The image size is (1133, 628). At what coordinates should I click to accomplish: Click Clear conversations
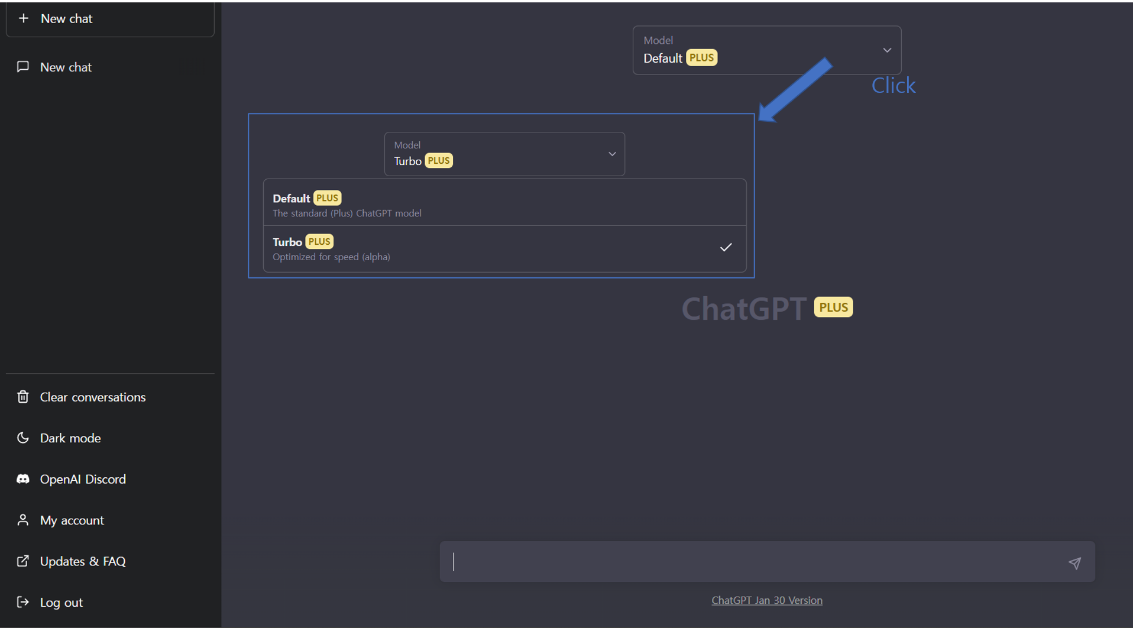(110, 397)
